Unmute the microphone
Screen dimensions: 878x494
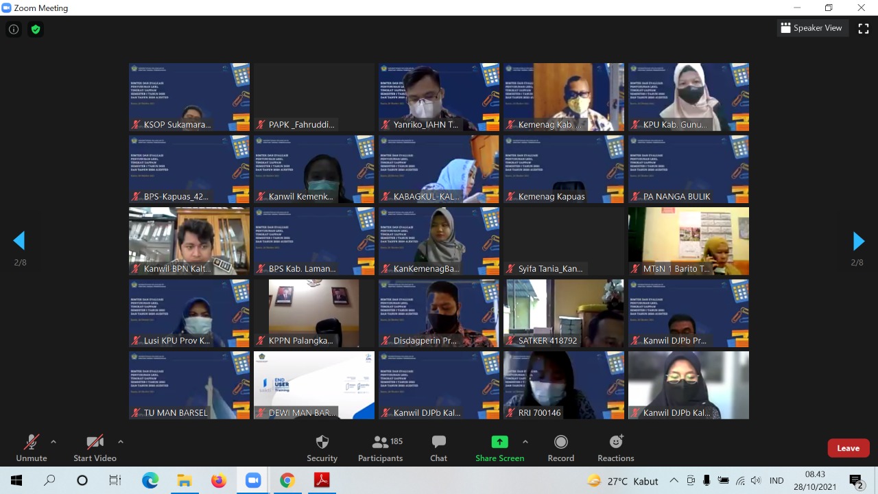(x=32, y=447)
